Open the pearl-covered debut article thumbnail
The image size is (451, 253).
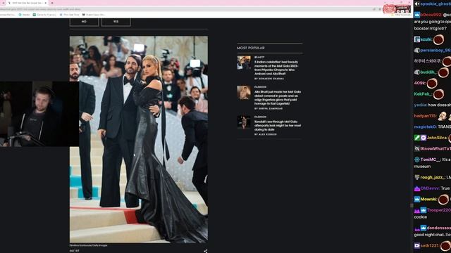[244, 92]
